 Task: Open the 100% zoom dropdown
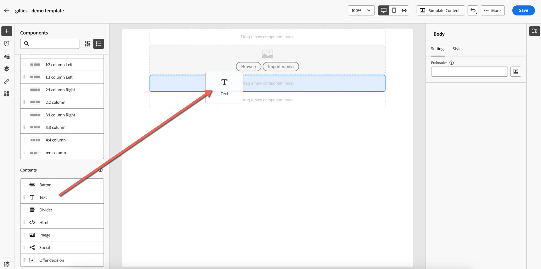(x=361, y=10)
